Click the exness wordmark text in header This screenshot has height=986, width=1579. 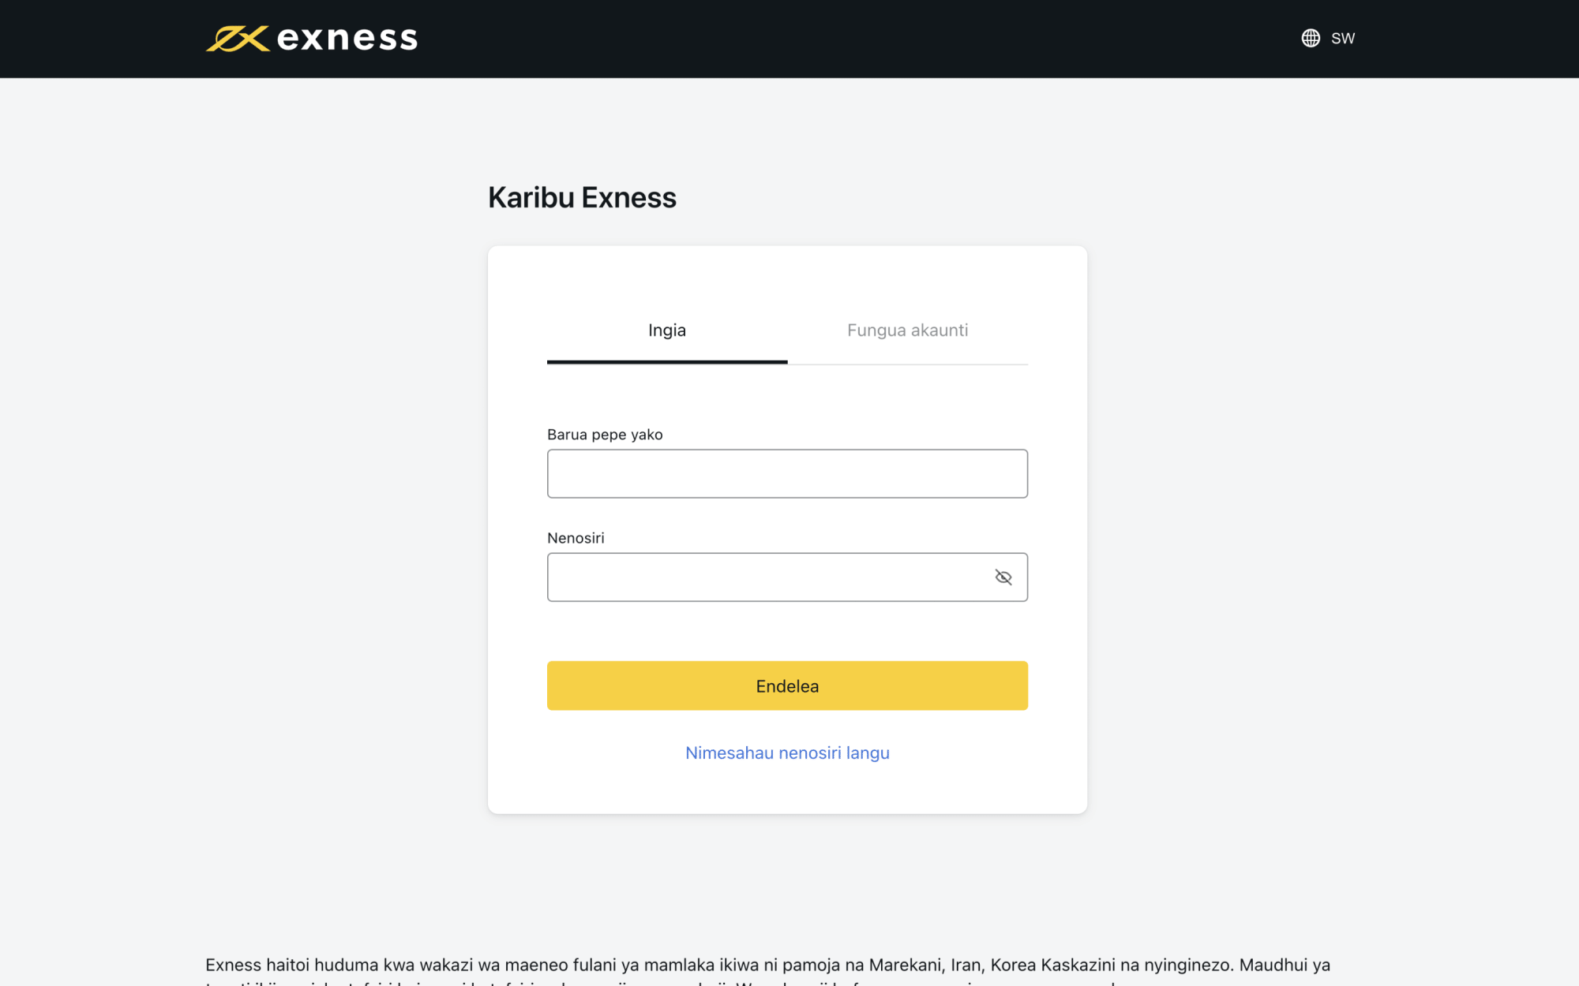pyautogui.click(x=347, y=38)
